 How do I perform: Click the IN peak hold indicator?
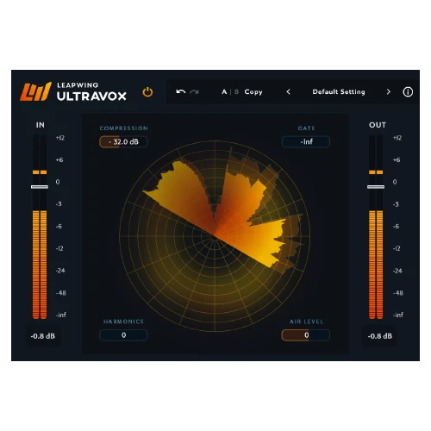40,172
